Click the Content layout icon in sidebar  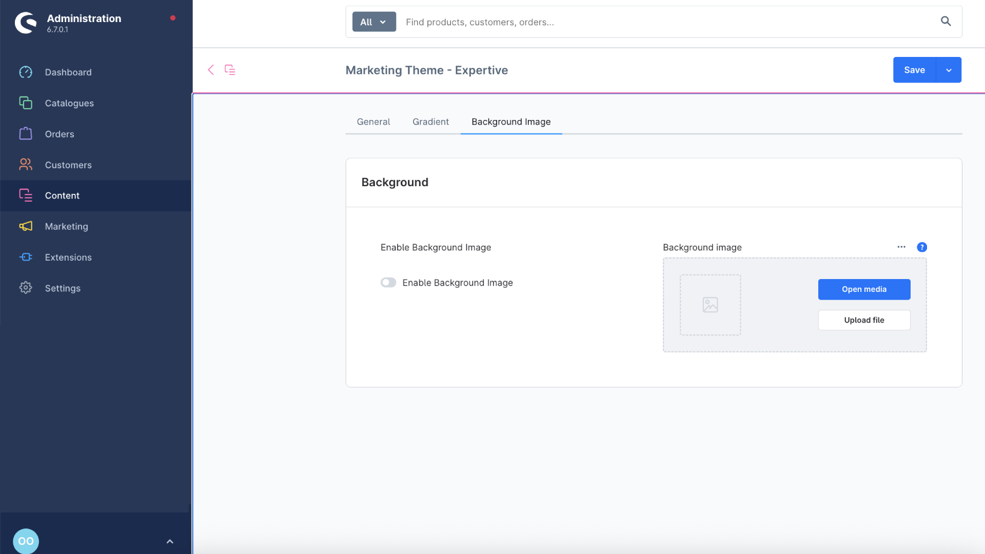[26, 195]
